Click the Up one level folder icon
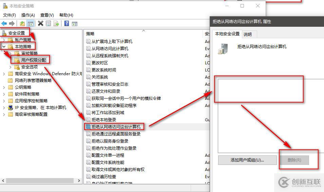Screen dimensions: 324x192 point(22,23)
